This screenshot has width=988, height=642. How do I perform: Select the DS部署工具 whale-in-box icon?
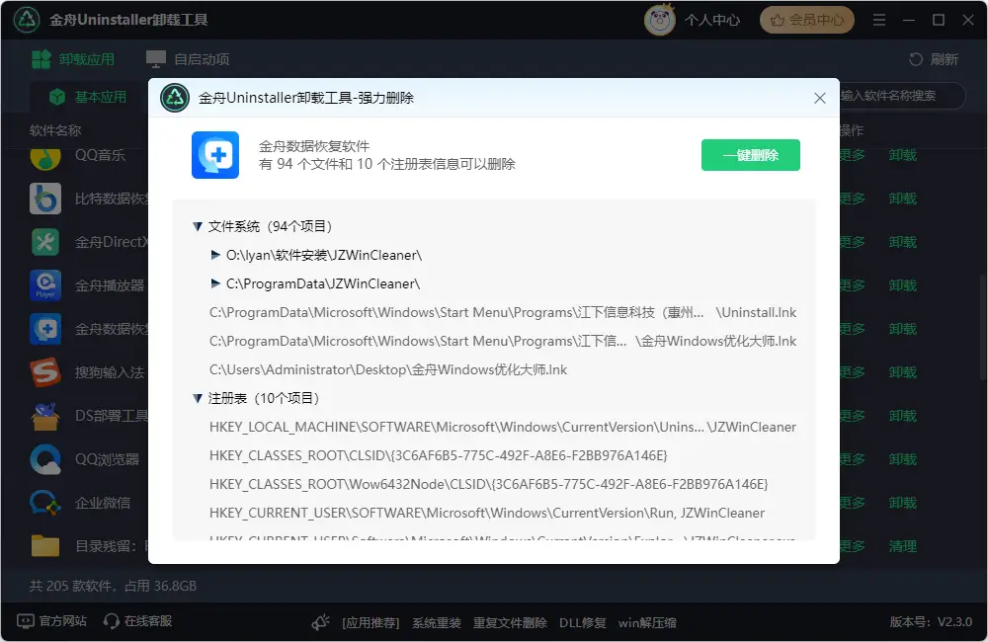coord(43,415)
